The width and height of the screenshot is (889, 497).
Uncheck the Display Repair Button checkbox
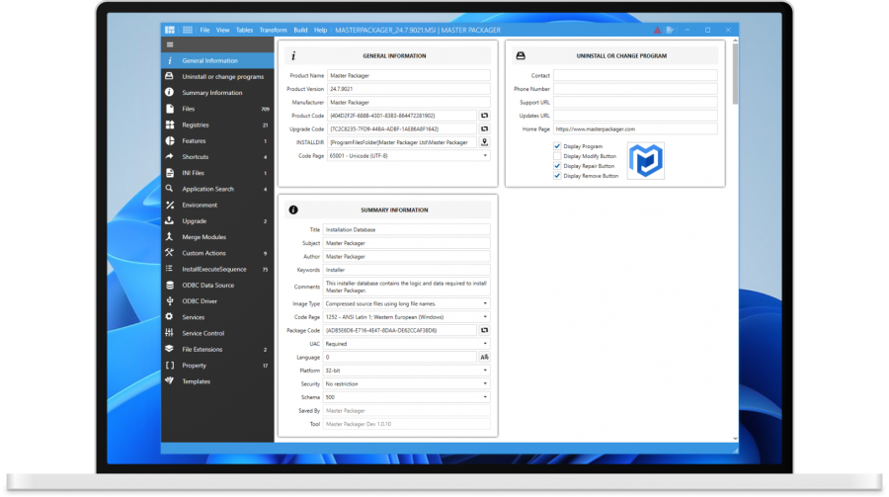click(557, 166)
